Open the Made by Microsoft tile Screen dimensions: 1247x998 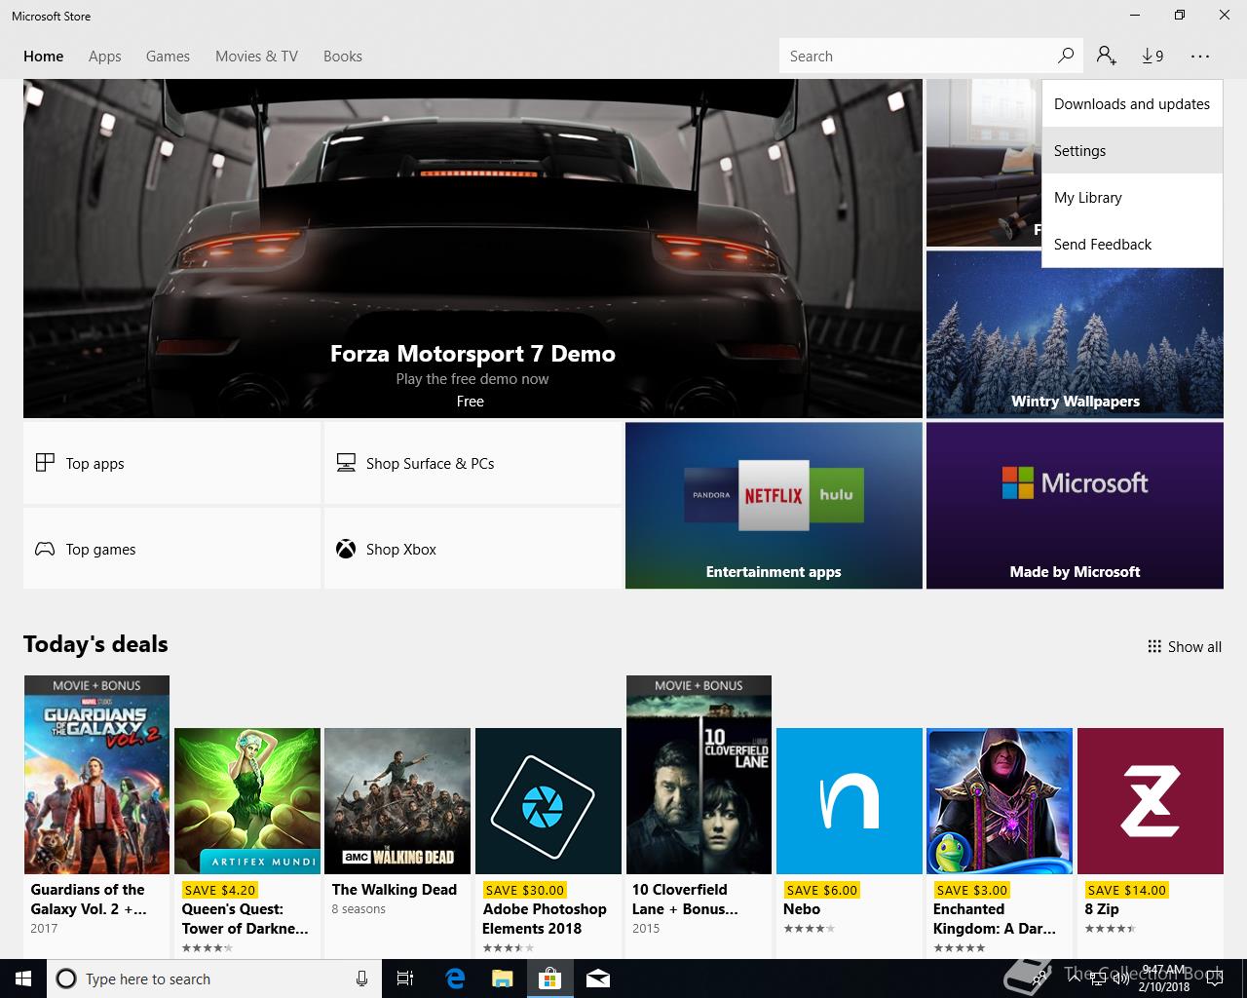1075,505
